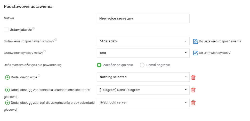Select the 'Zakończ połączenie' radio option
Viewport: 250px width, 121px height.
tap(99, 65)
